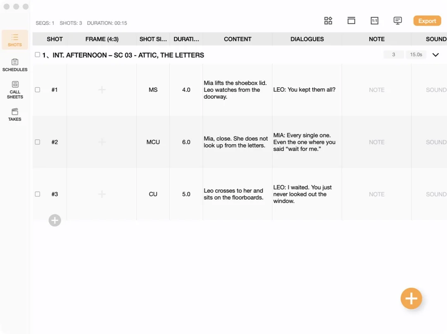447x334 pixels.
Task: Change shot size MCU for shot #2
Action: 153,142
